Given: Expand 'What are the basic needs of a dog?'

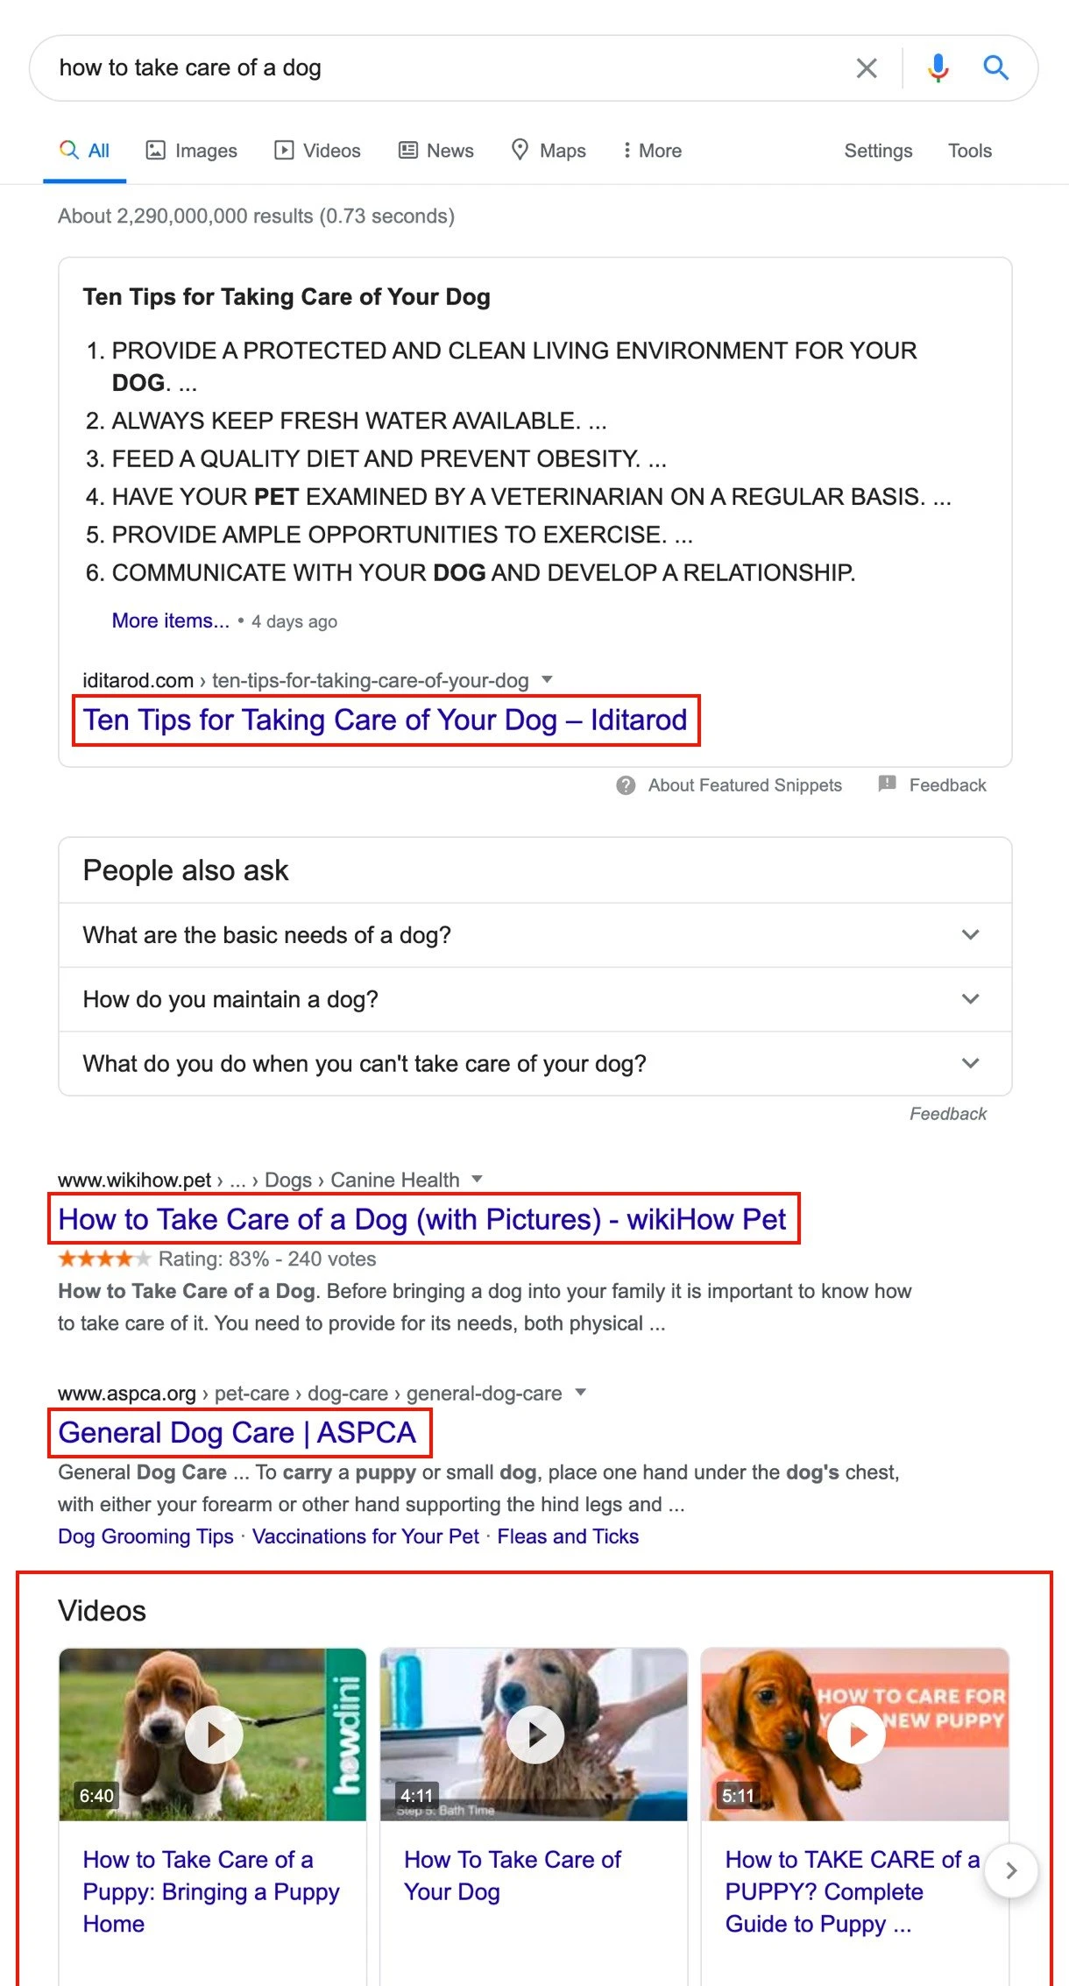Looking at the screenshot, I should [x=970, y=935].
